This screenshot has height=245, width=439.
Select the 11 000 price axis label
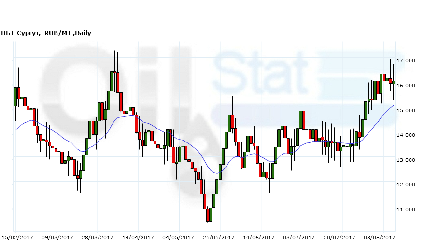tap(406, 210)
